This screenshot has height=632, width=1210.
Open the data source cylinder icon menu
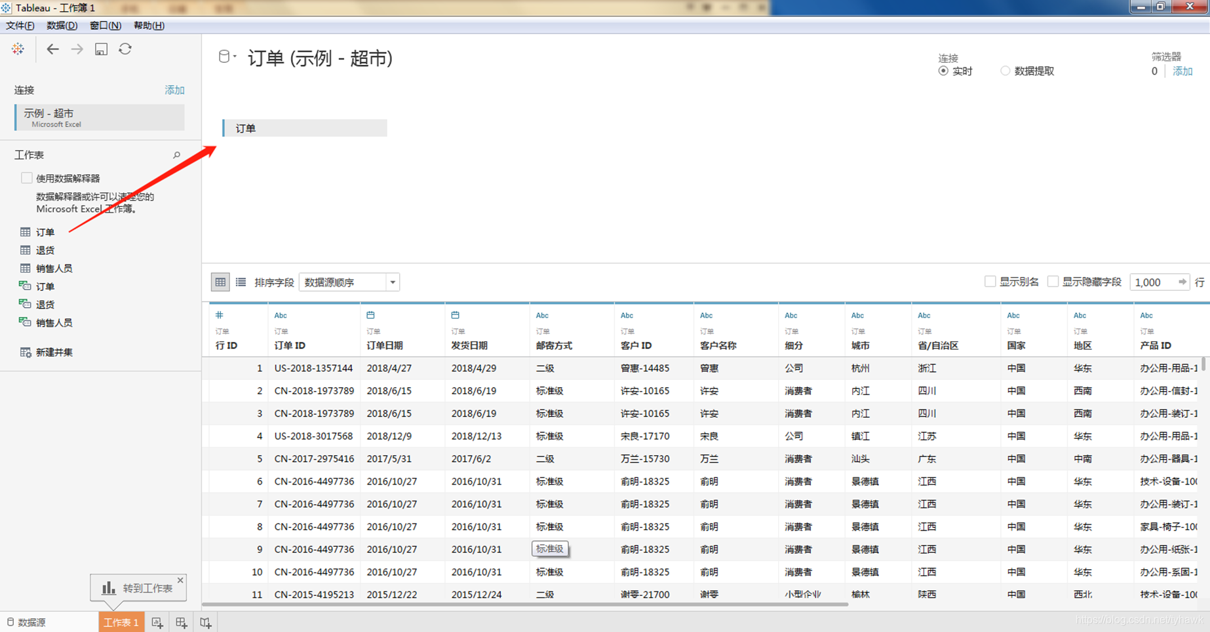tap(227, 57)
